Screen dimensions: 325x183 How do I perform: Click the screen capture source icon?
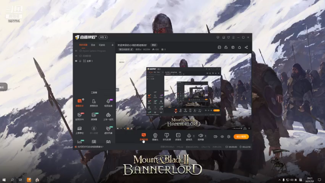[144, 137]
